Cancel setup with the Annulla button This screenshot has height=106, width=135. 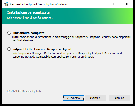pyautogui.click(x=120, y=98)
